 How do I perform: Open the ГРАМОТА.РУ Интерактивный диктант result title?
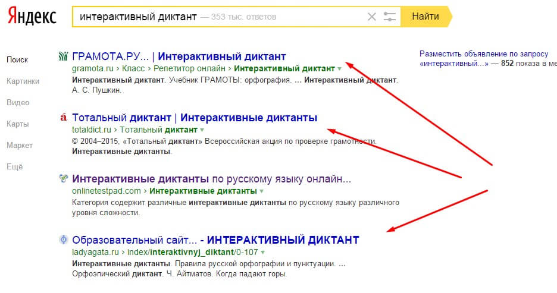pos(179,56)
